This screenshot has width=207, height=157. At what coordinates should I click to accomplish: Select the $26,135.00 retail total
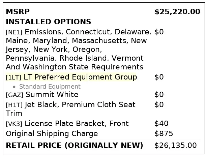tap(176, 146)
